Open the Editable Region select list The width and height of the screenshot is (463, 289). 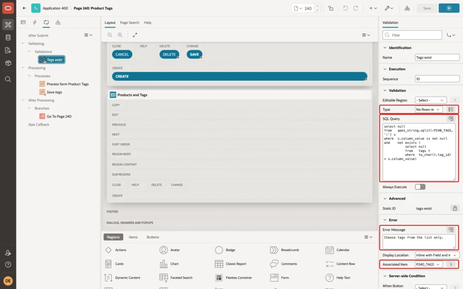point(430,100)
